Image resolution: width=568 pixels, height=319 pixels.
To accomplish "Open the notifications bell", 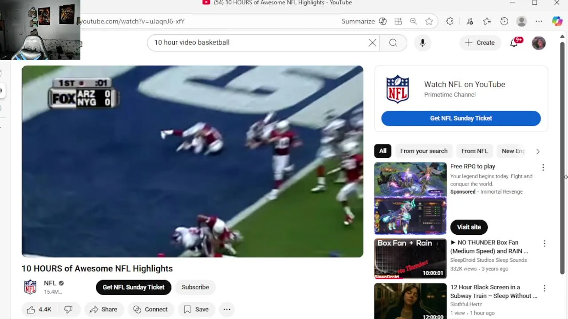I will click(x=515, y=43).
